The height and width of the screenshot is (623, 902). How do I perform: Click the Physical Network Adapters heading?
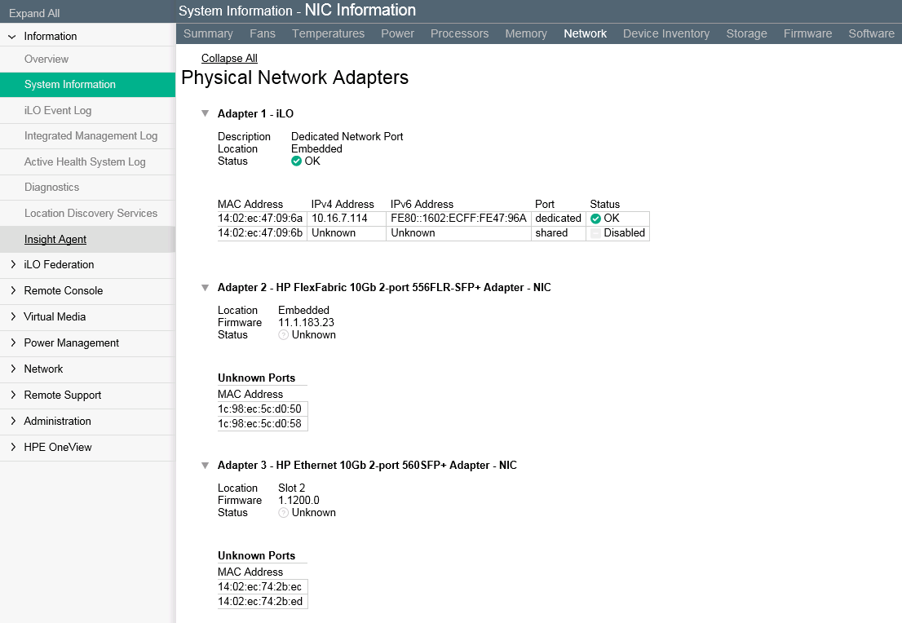294,77
